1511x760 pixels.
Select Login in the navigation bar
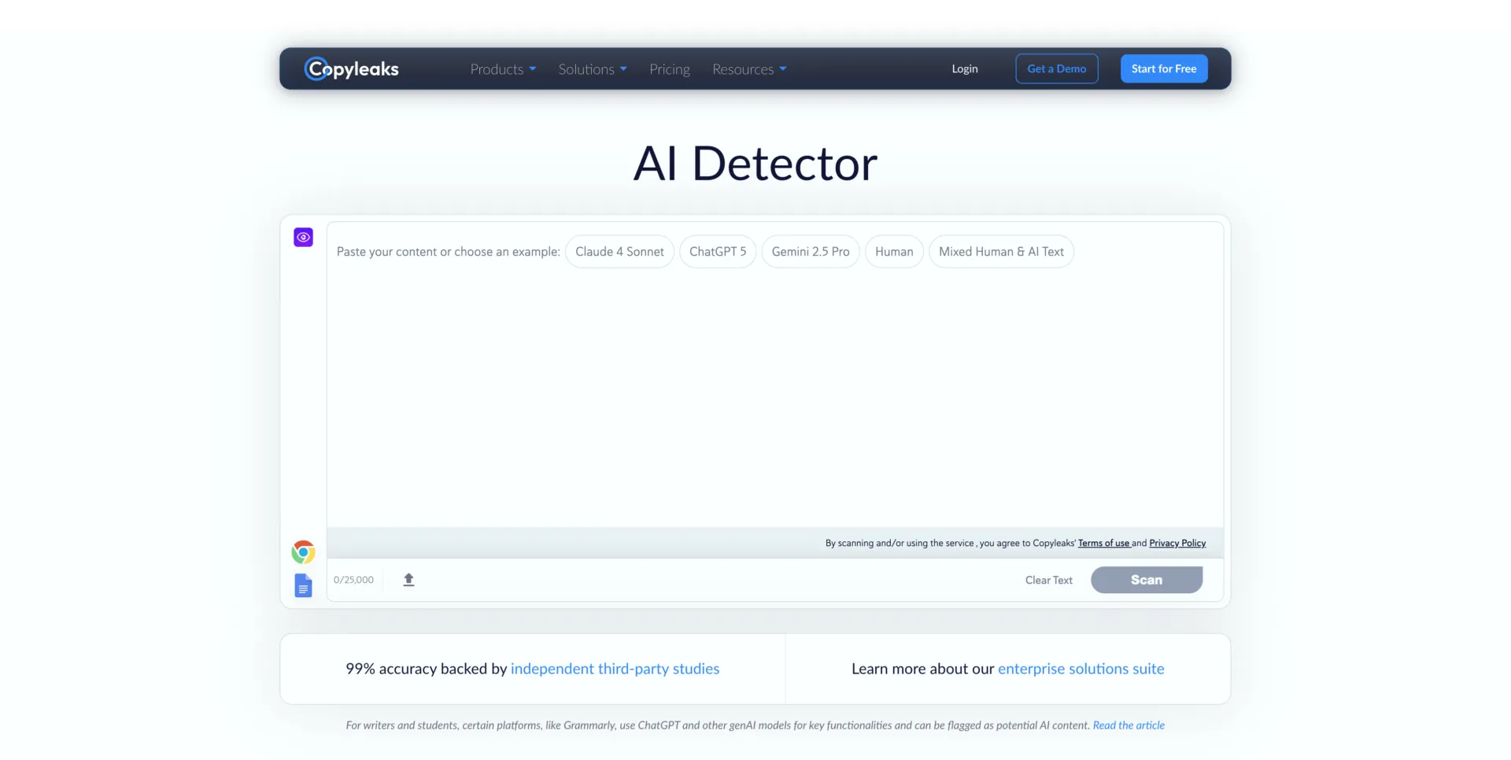pyautogui.click(x=964, y=68)
